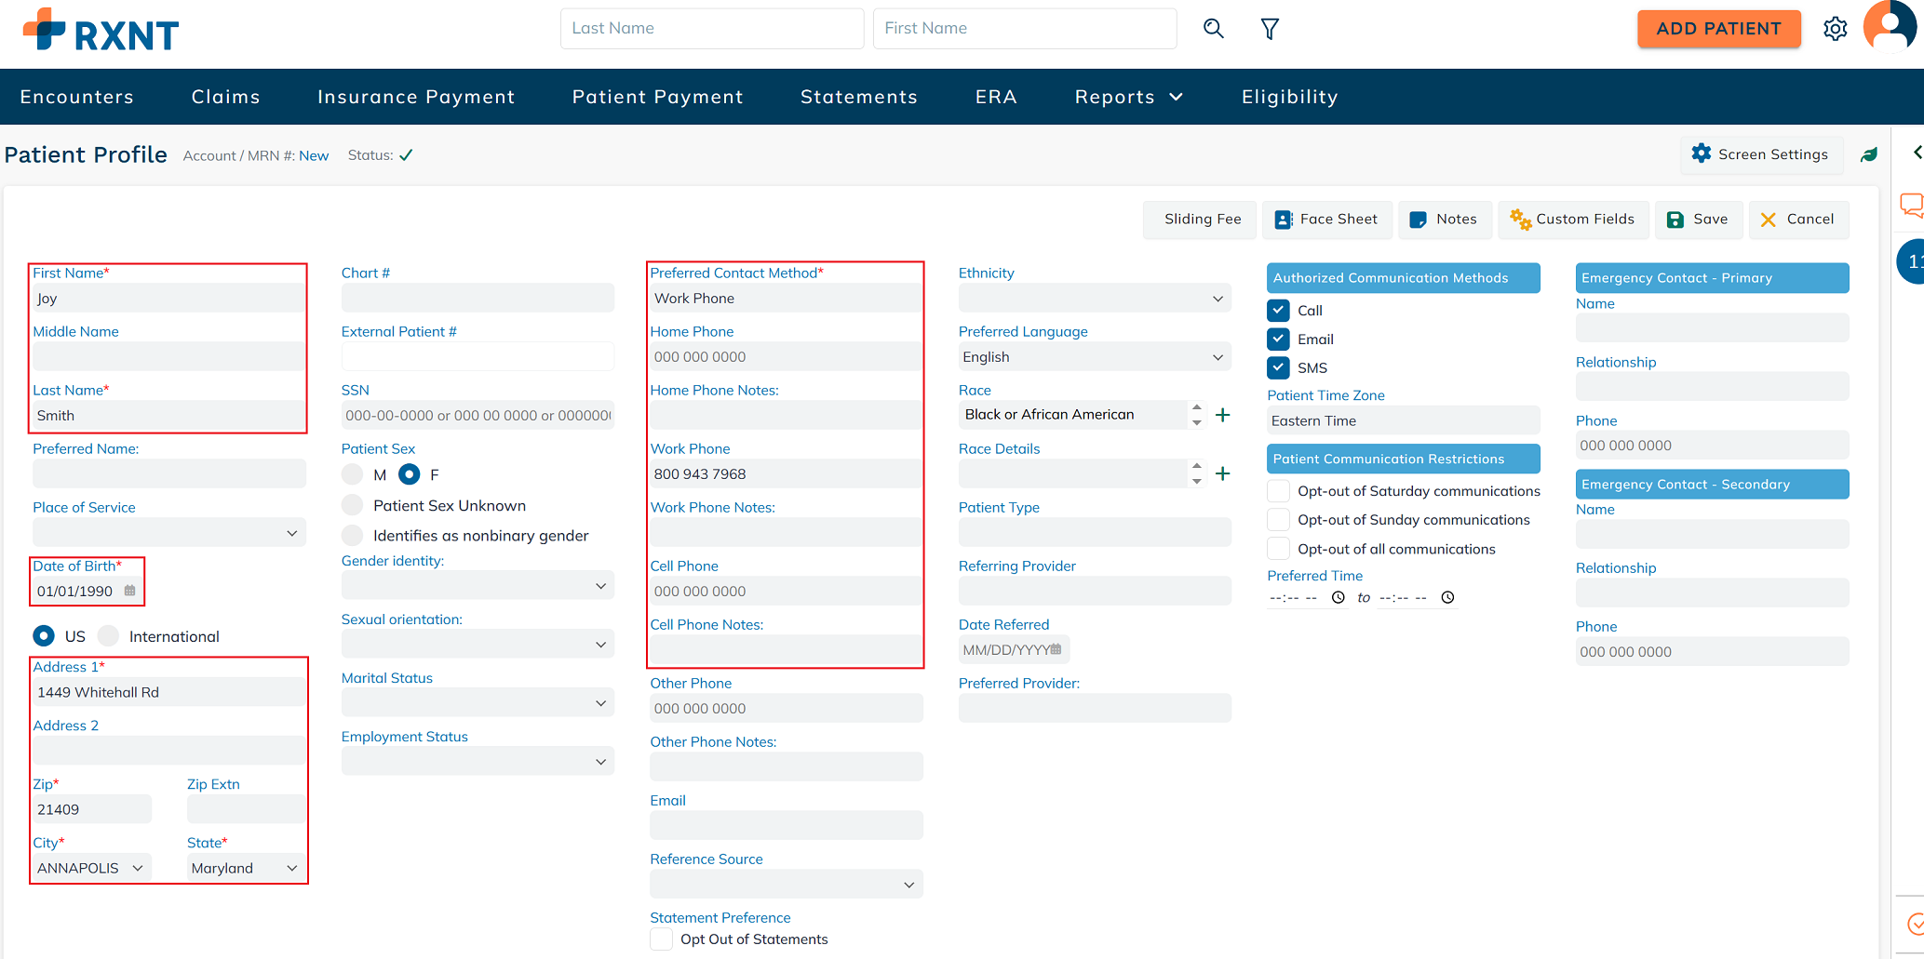Check Opt-out of Sunday communications
This screenshot has height=959, width=1924.
click(1279, 520)
